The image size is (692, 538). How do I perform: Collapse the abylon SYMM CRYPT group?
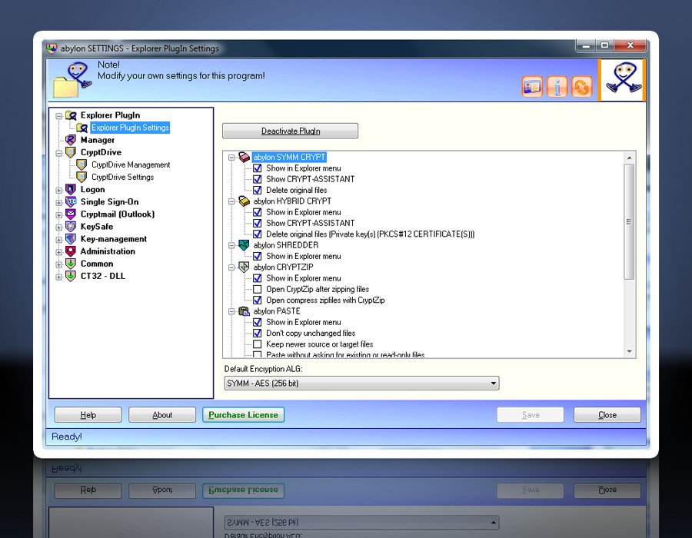click(x=231, y=158)
